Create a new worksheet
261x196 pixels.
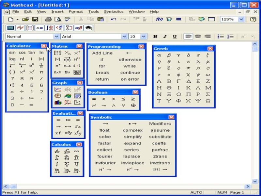point(11,19)
